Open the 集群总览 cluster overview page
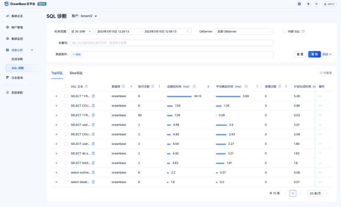Image resolution: width=341 pixels, height=207 pixels. [x=17, y=16]
